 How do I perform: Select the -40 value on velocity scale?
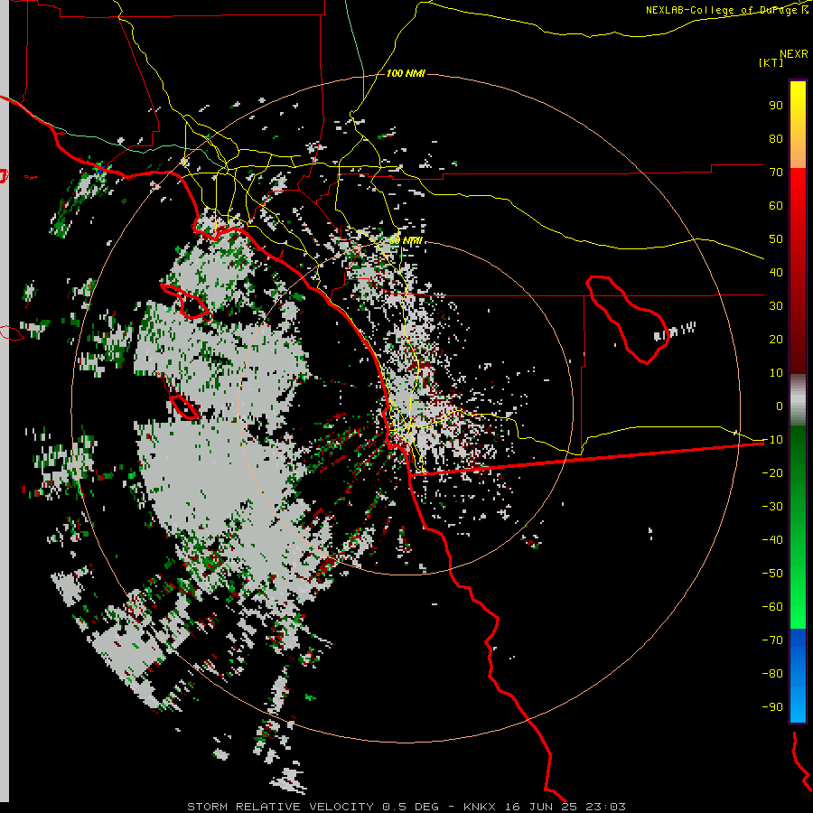[772, 540]
